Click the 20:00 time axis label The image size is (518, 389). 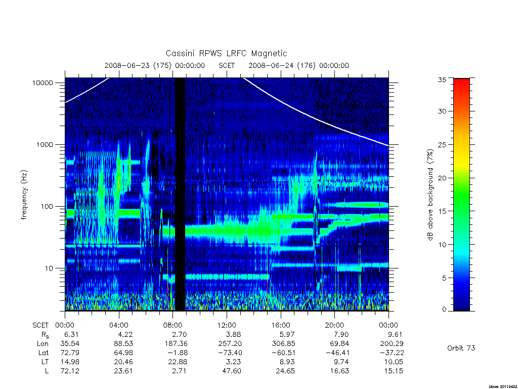335,325
